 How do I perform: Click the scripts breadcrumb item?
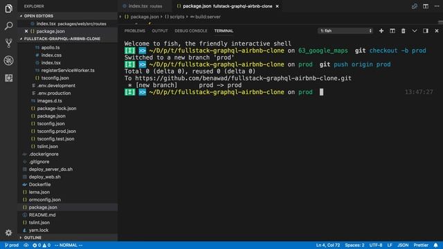pyautogui.click(x=174, y=17)
